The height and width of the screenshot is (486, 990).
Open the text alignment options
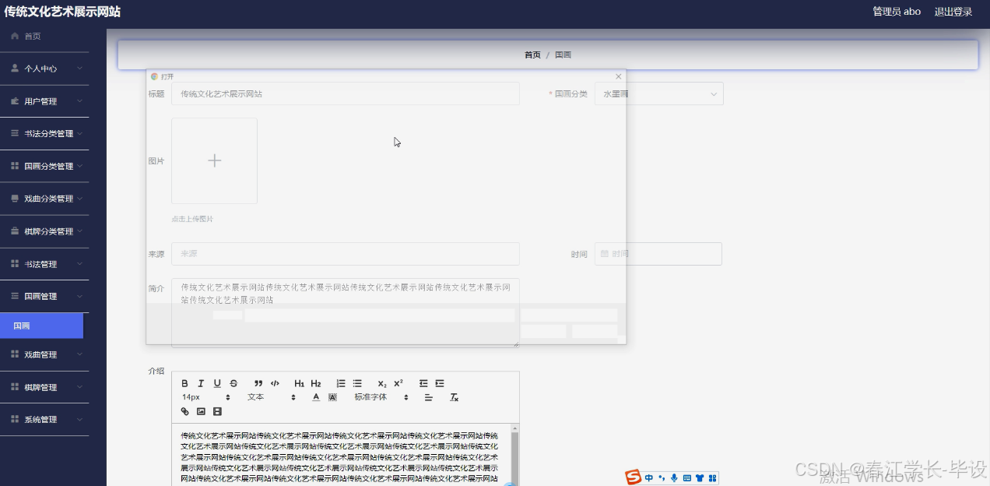coord(428,397)
